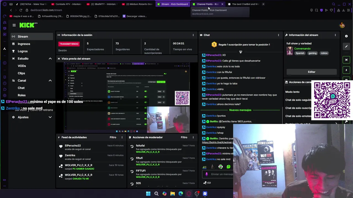Screen dimensions: 353x198
Task: Reload the dashboard page
Action: (x=21, y=10)
